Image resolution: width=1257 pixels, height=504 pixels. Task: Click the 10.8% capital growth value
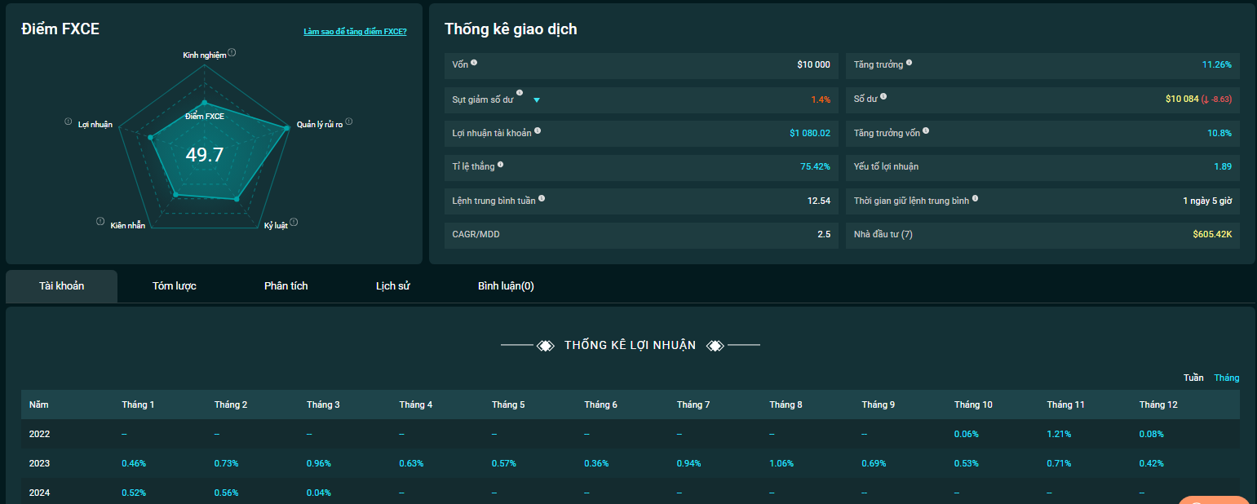click(x=1219, y=133)
